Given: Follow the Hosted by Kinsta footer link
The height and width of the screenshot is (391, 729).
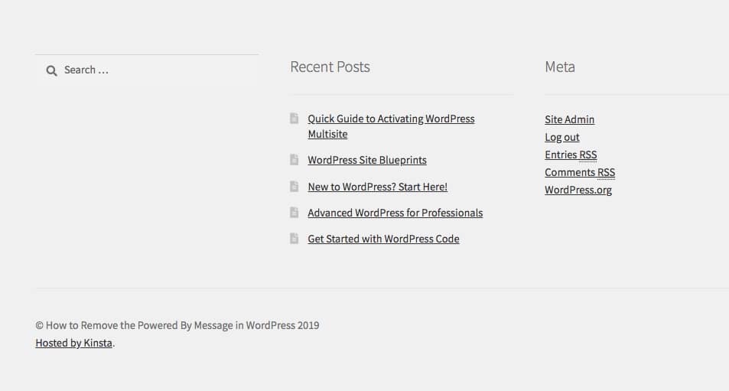Looking at the screenshot, I should (73, 344).
